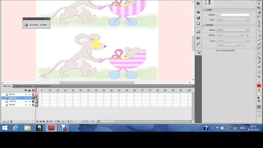Toggle visibility dot for outline layer

[x=26, y=102]
